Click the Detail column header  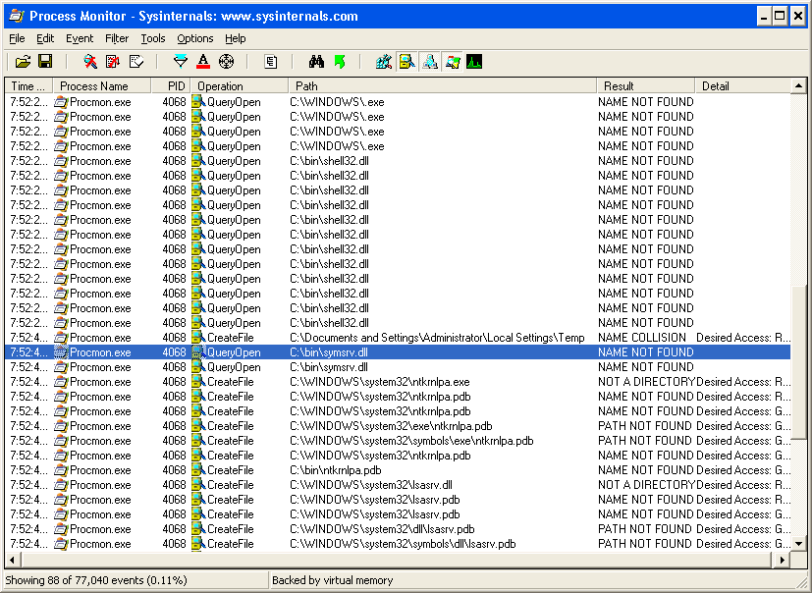pyautogui.click(x=742, y=86)
